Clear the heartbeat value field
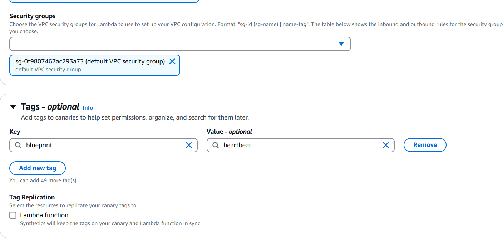 pyautogui.click(x=386, y=145)
